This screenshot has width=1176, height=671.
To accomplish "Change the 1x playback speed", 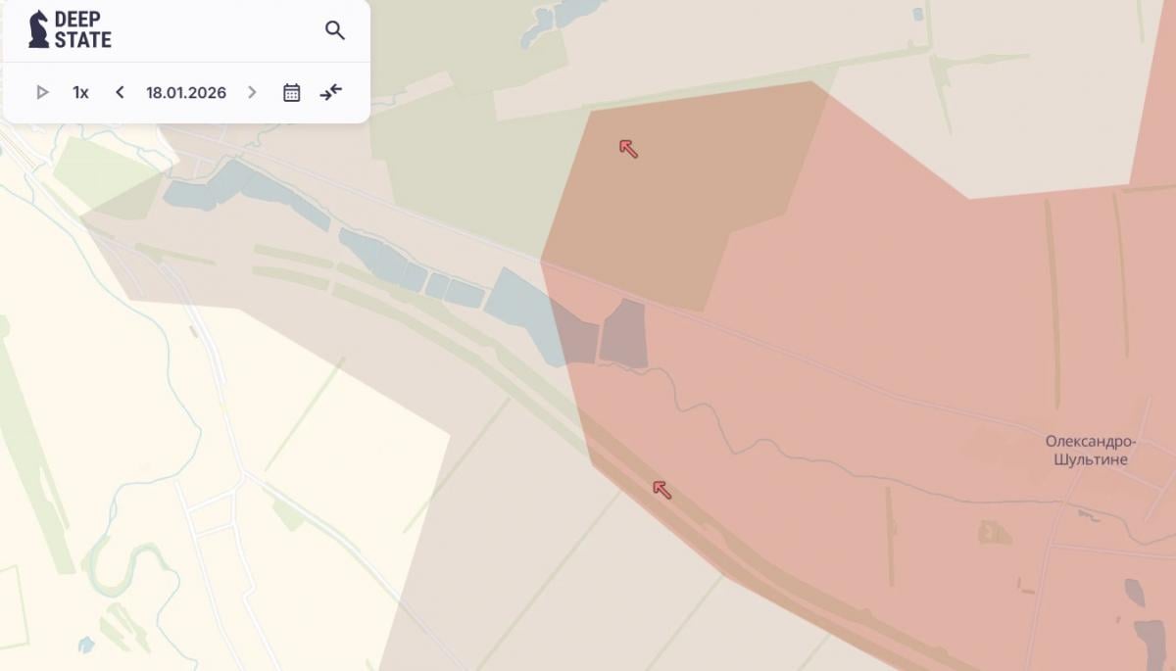I will click(80, 92).
